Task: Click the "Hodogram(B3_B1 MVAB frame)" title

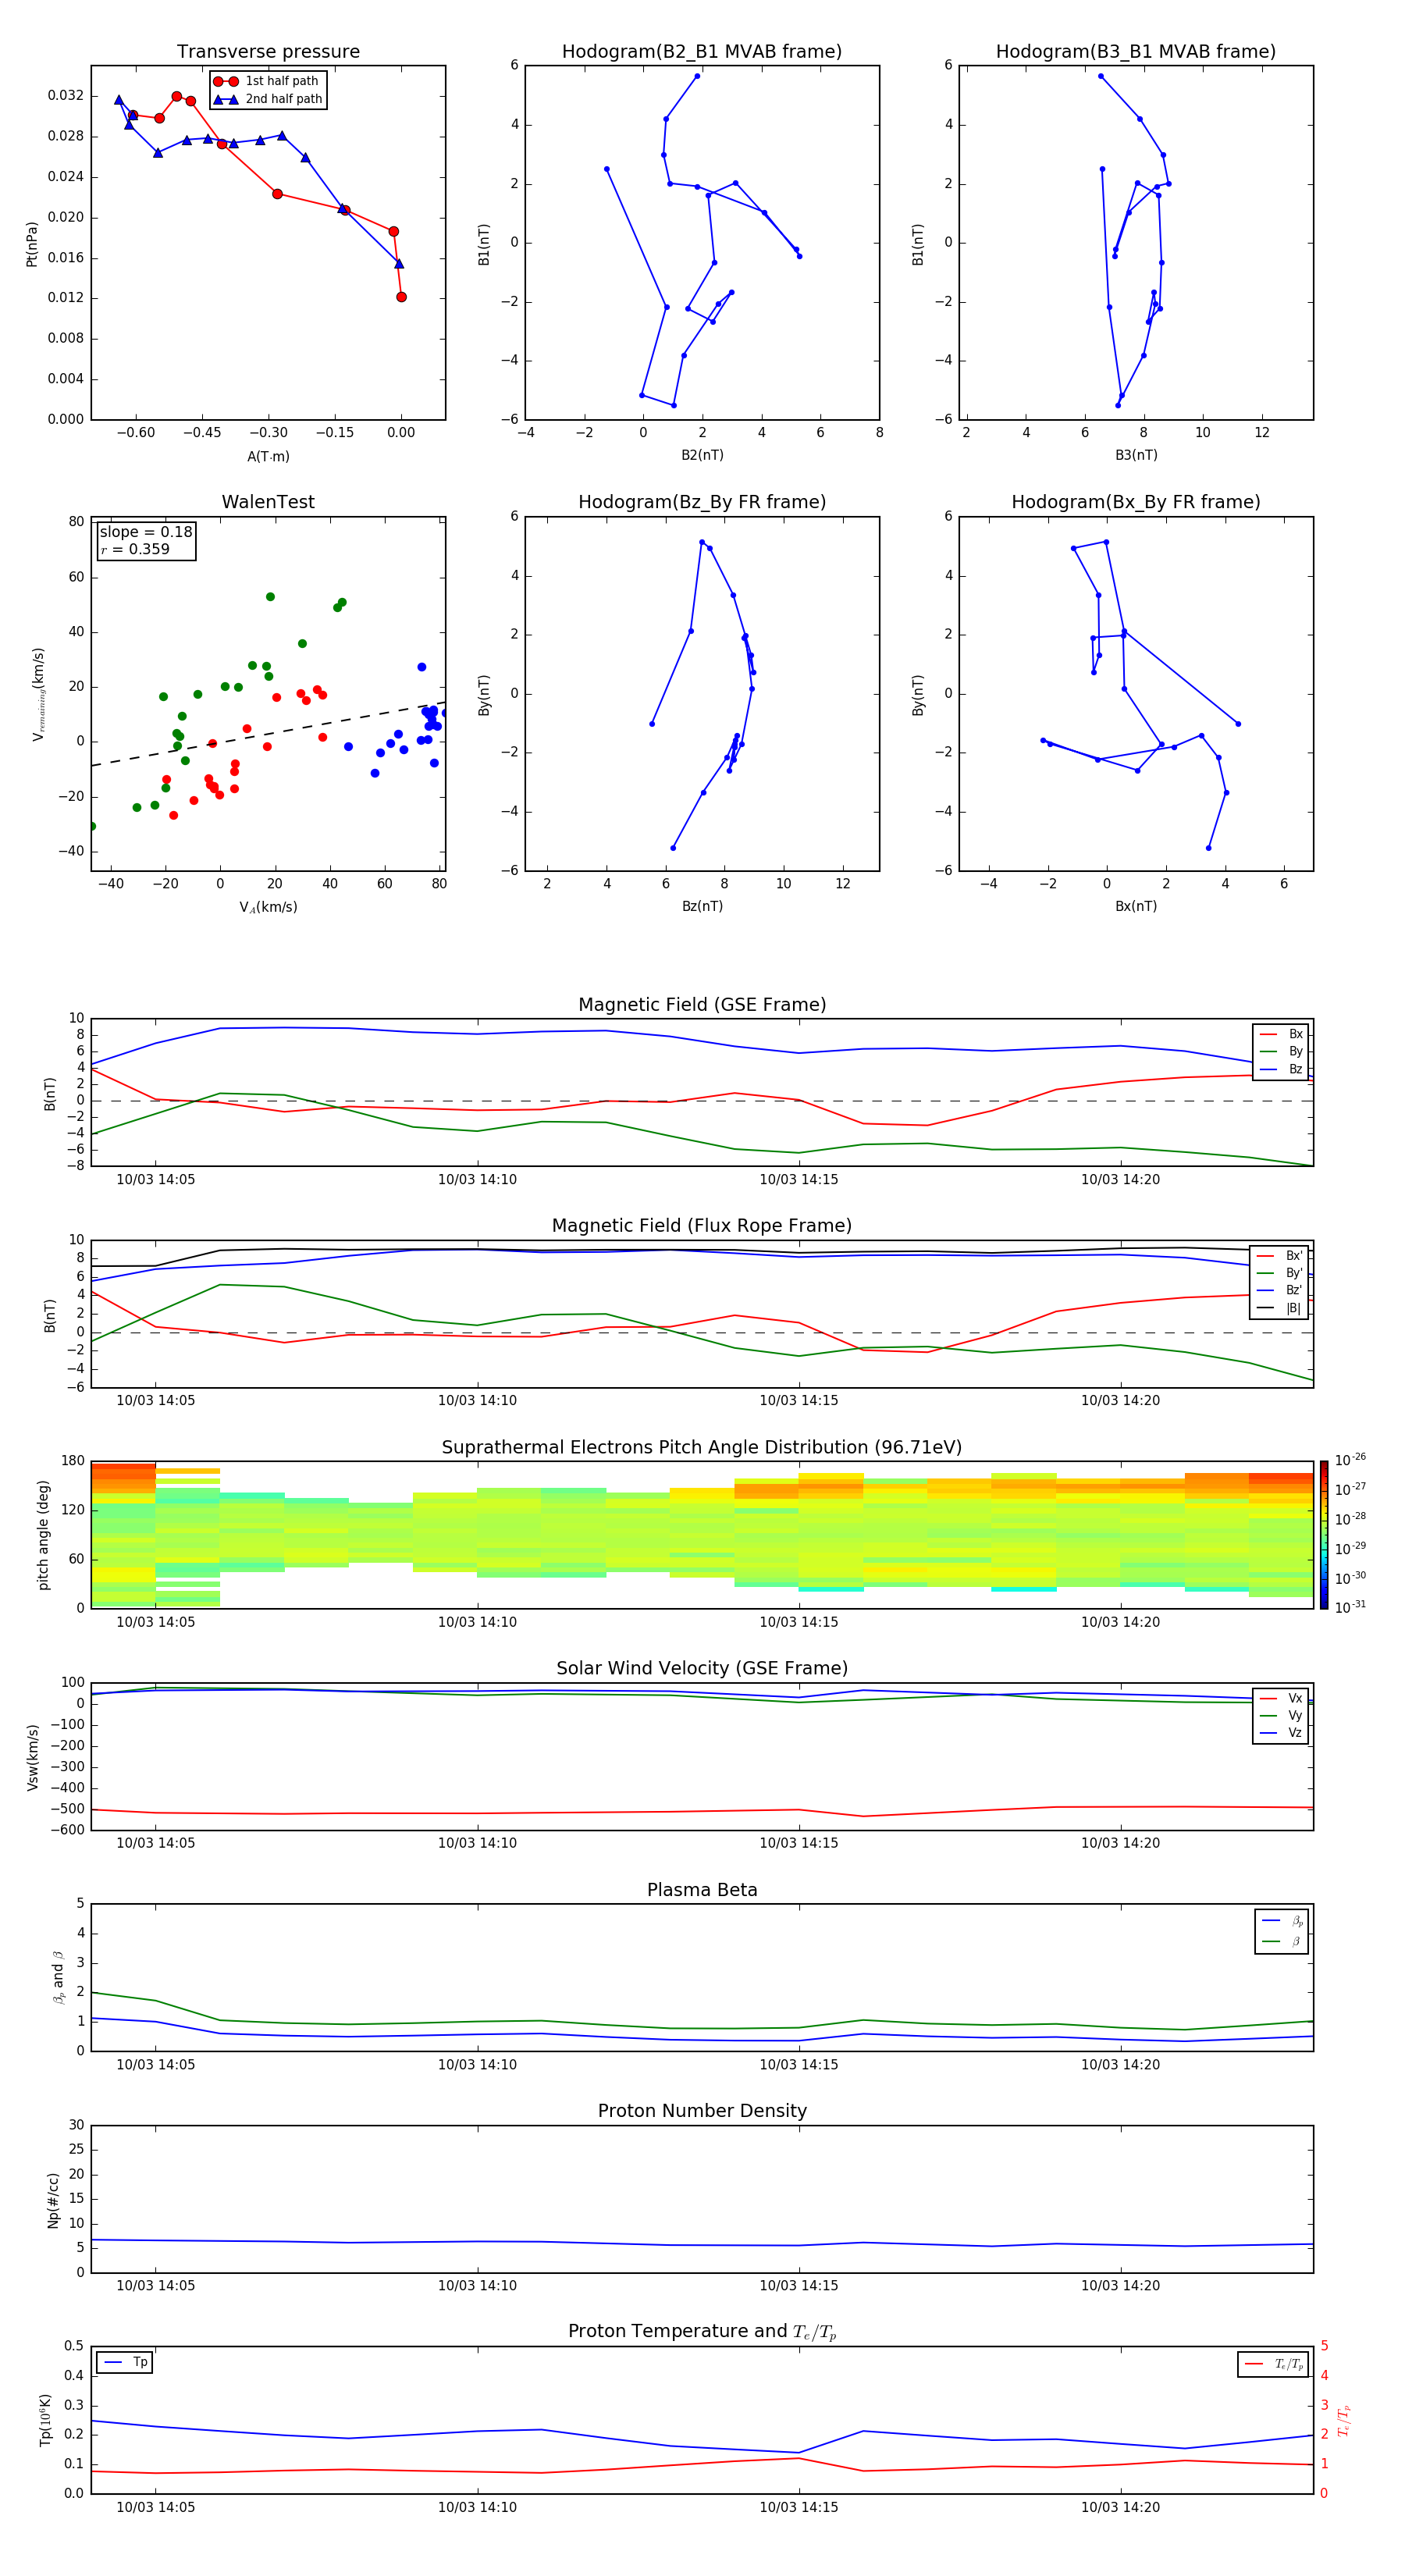Action: pyautogui.click(x=1136, y=52)
